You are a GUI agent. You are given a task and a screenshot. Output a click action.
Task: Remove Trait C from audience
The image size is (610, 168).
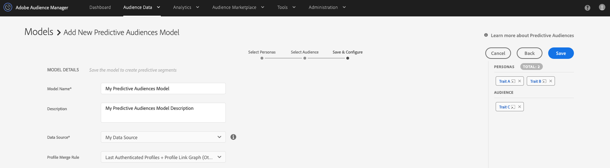click(x=520, y=107)
